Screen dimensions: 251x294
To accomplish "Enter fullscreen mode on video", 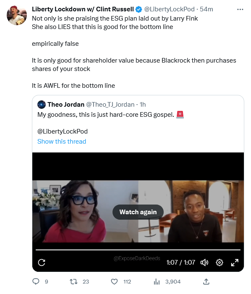I will (x=235, y=262).
